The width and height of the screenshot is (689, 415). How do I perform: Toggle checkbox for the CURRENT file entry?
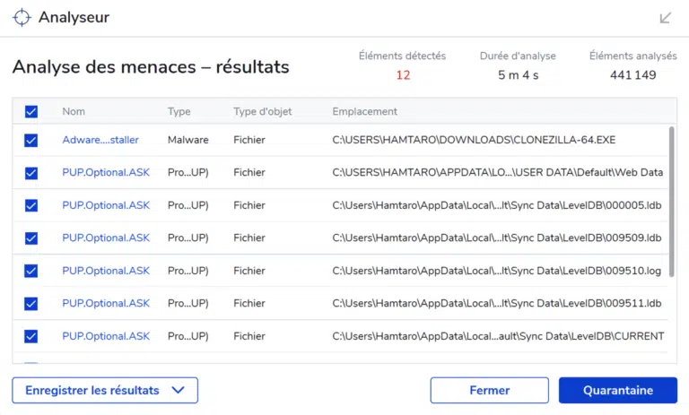point(31,336)
